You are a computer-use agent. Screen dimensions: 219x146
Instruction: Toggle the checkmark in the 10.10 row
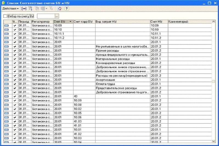[15, 30]
